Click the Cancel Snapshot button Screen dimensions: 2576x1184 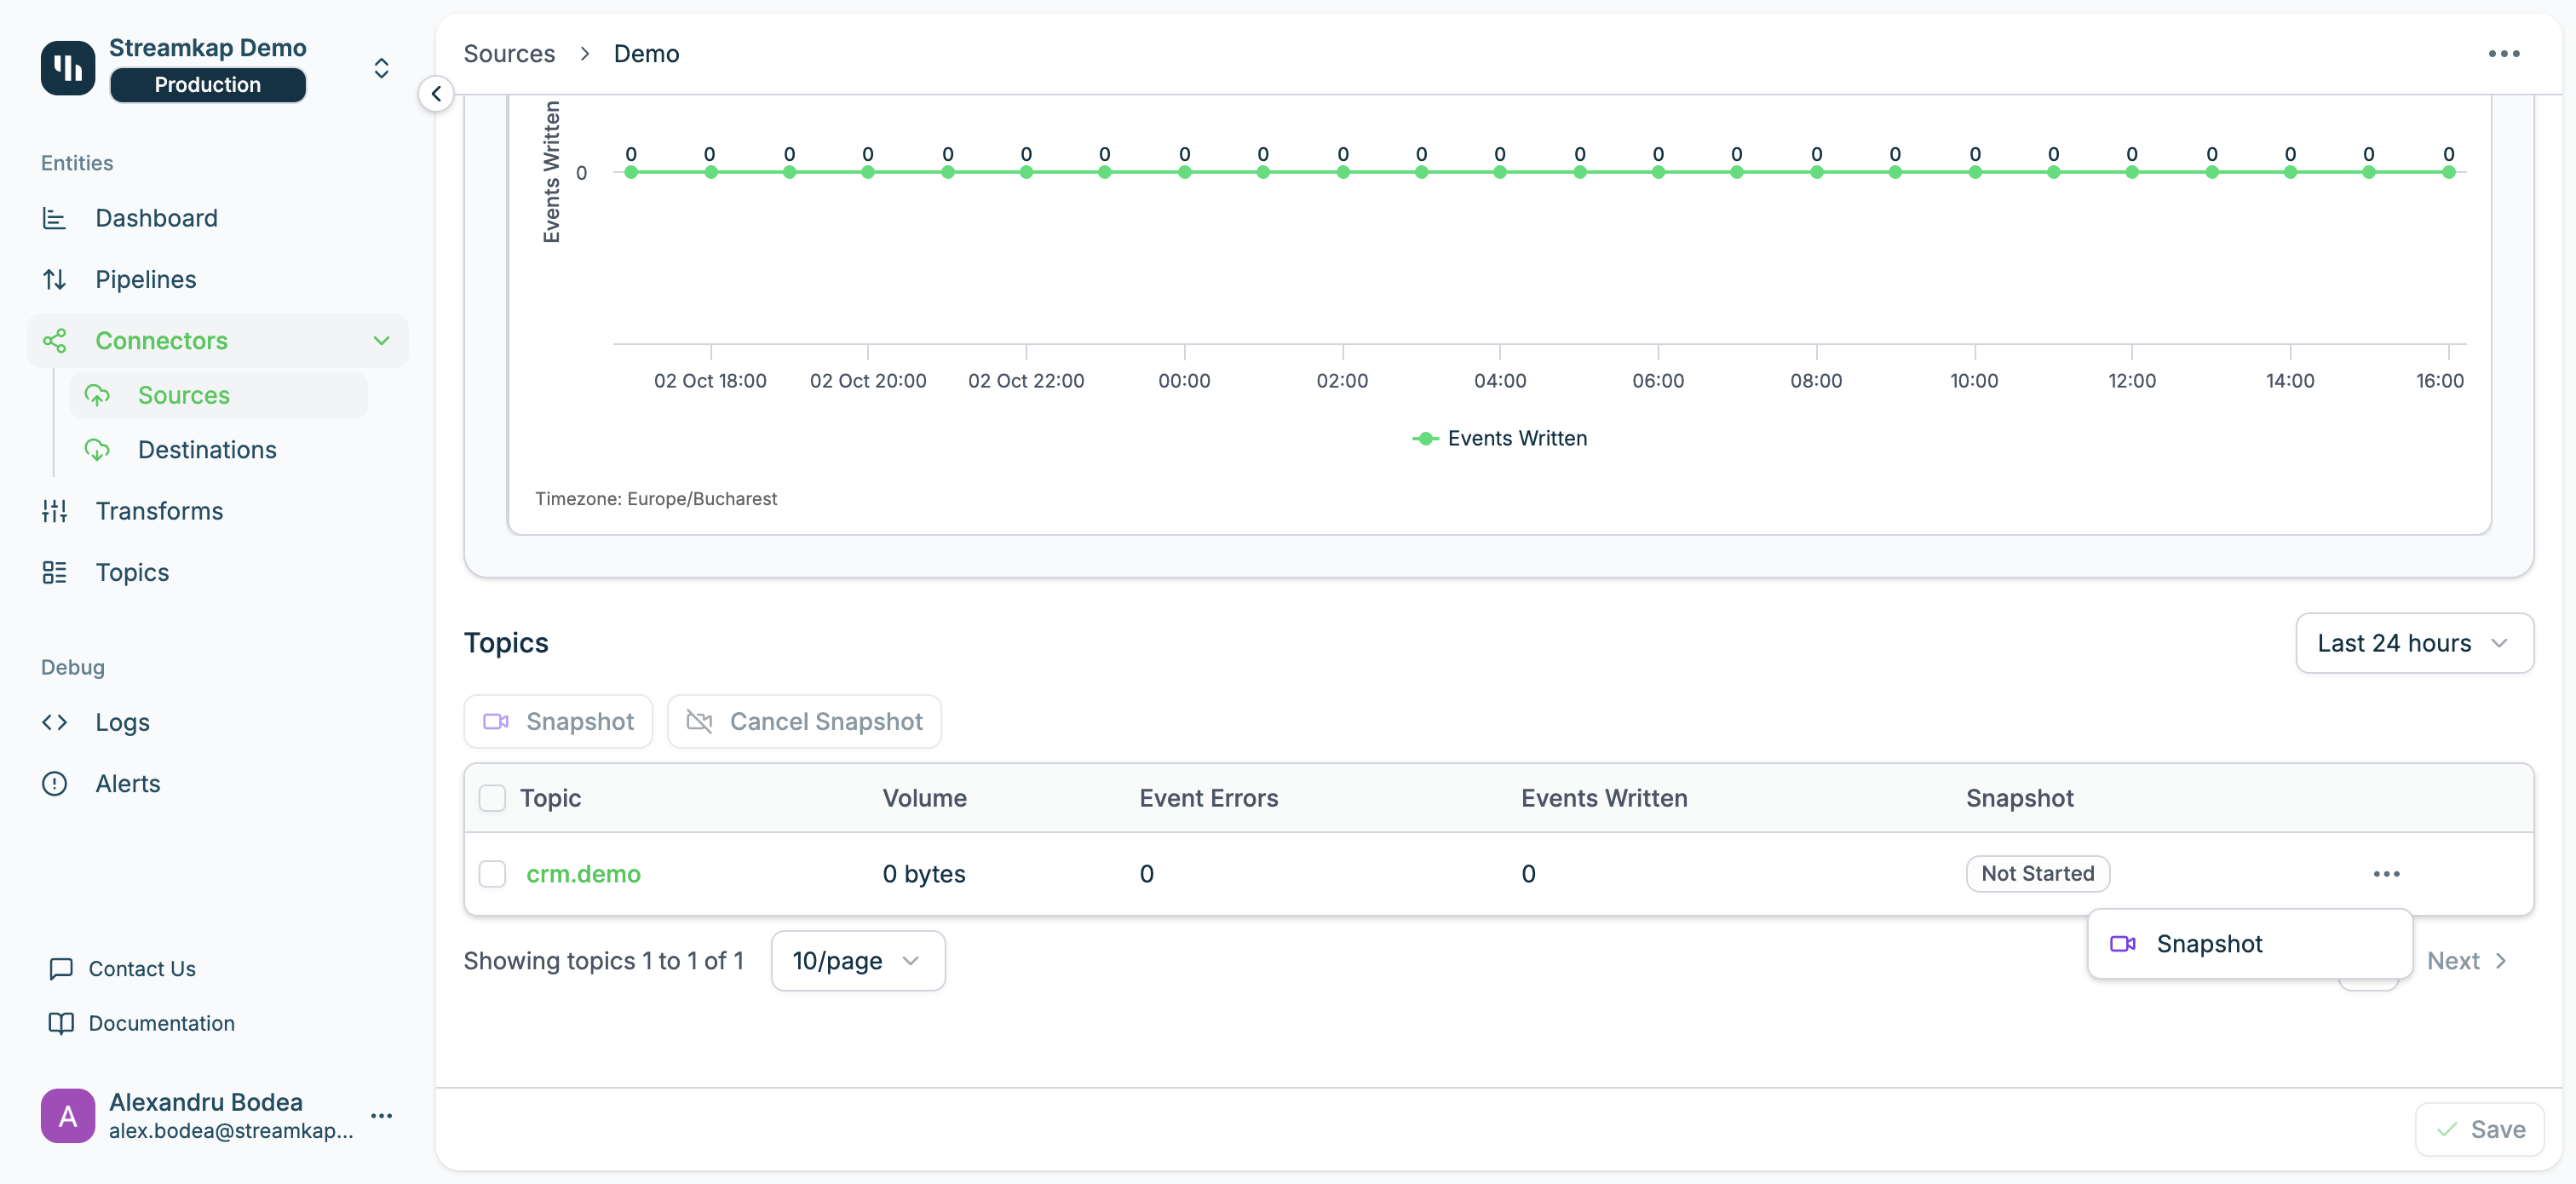804,722
